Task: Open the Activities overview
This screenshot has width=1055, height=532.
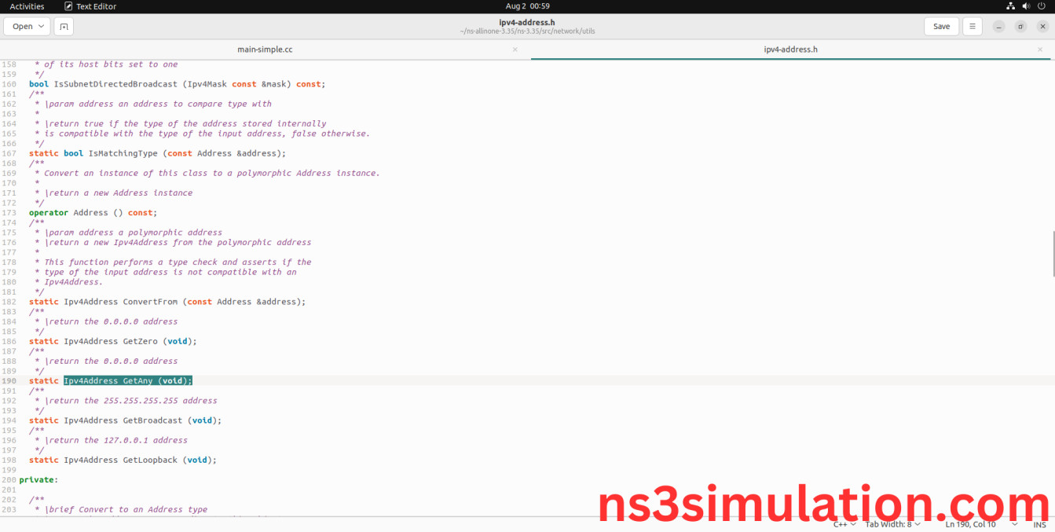Action: (x=27, y=6)
